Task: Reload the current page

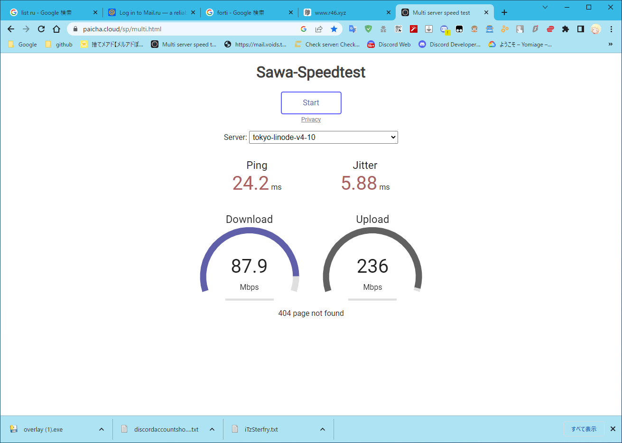Action: tap(41, 29)
